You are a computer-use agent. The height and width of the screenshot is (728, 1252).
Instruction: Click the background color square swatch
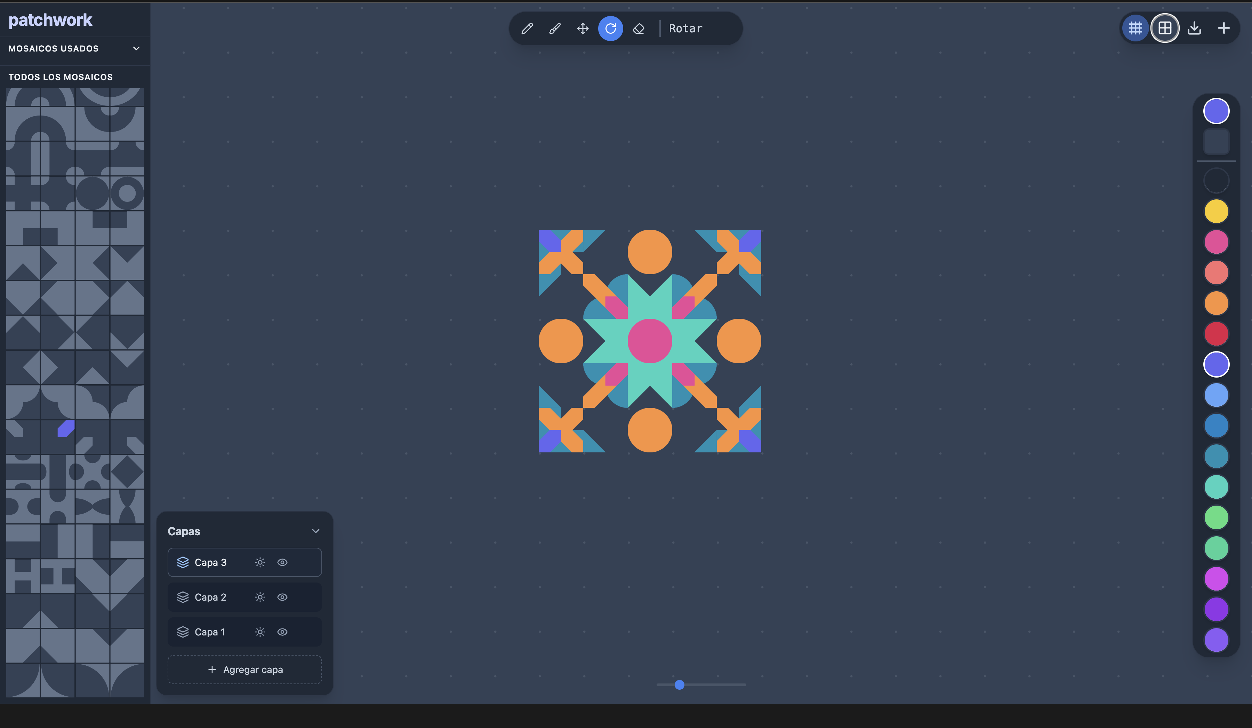[x=1216, y=142]
